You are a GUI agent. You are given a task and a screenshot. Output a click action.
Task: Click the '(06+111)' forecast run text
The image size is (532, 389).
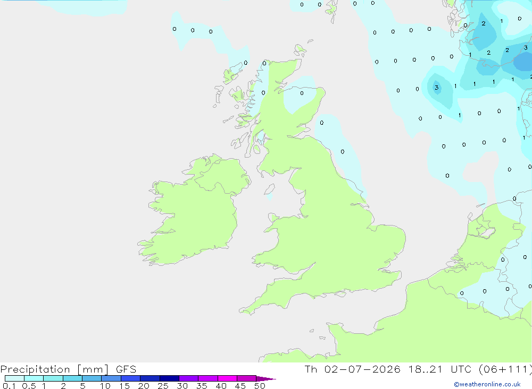point(505,369)
